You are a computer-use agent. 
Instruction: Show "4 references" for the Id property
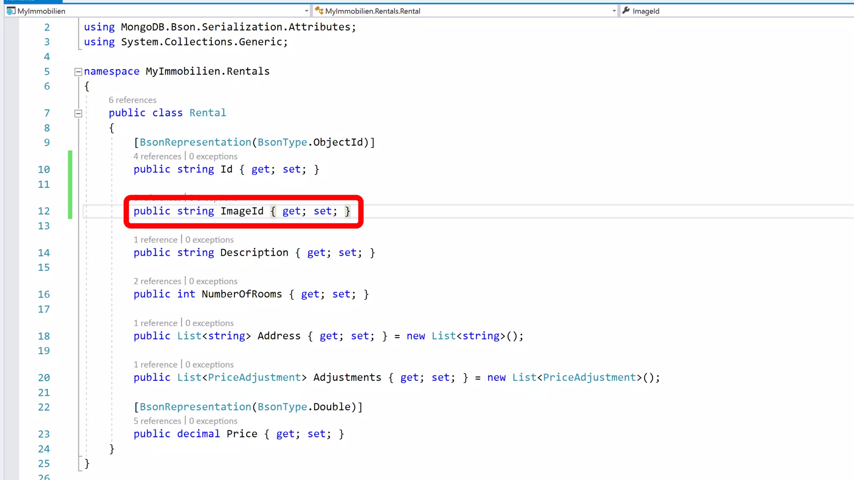coord(157,156)
